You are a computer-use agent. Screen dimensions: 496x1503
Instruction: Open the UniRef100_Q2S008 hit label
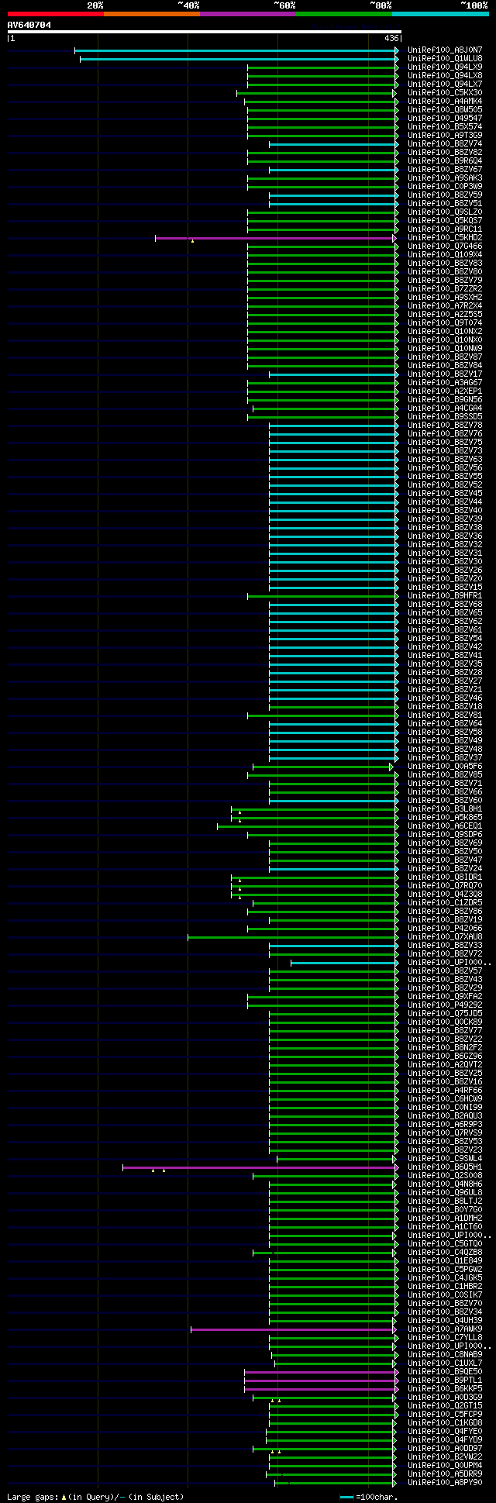point(445,1176)
